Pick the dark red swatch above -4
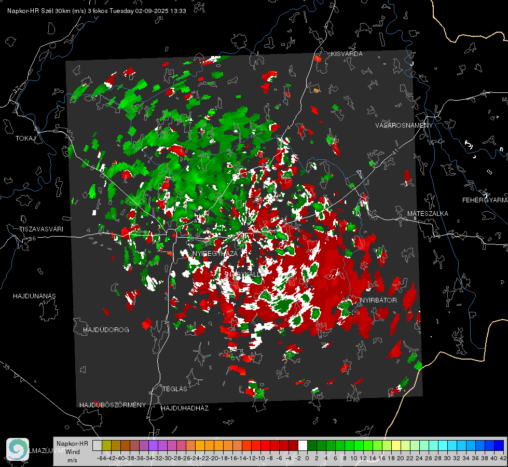 click(x=293, y=445)
